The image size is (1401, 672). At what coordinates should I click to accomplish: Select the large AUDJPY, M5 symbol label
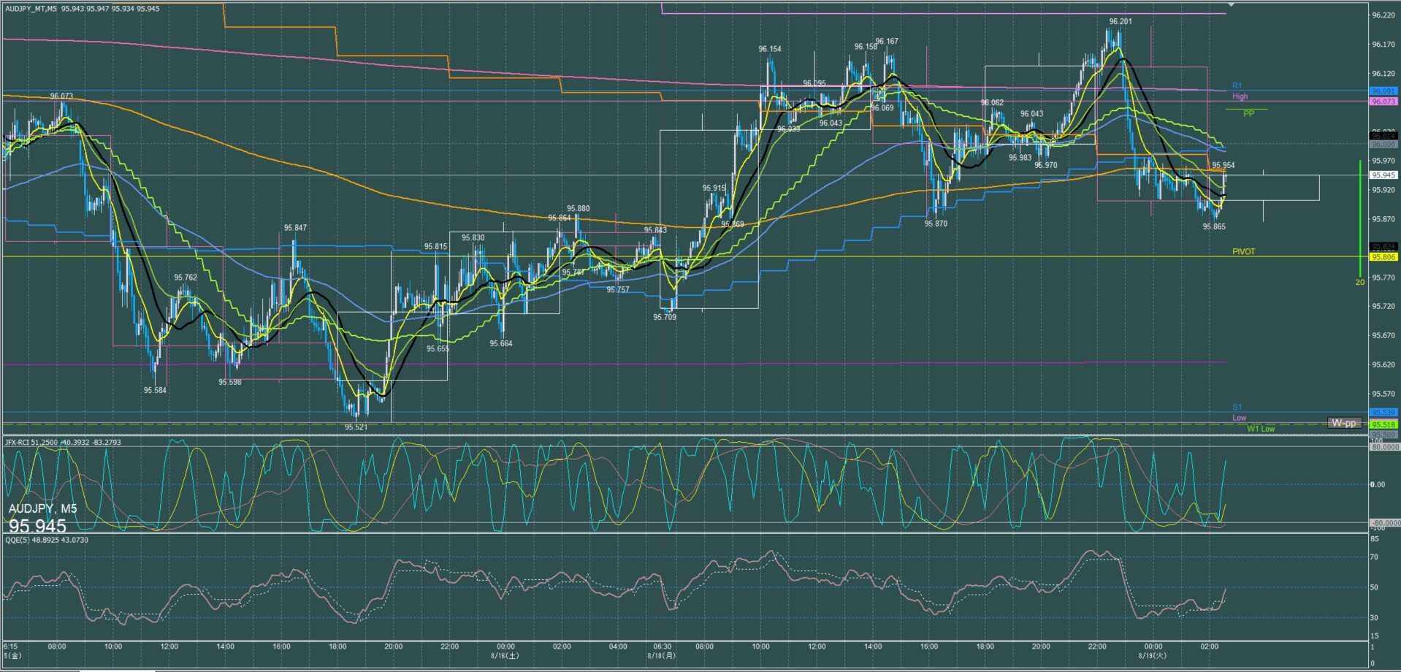42,508
